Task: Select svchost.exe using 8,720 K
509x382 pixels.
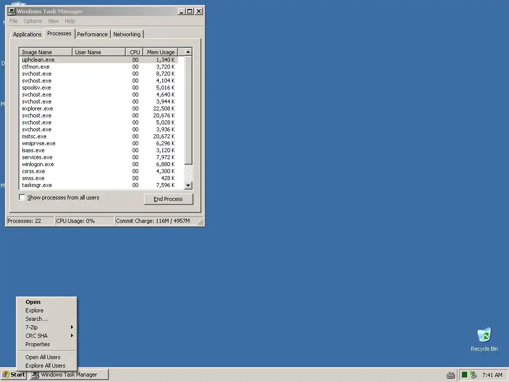Action: [x=99, y=74]
